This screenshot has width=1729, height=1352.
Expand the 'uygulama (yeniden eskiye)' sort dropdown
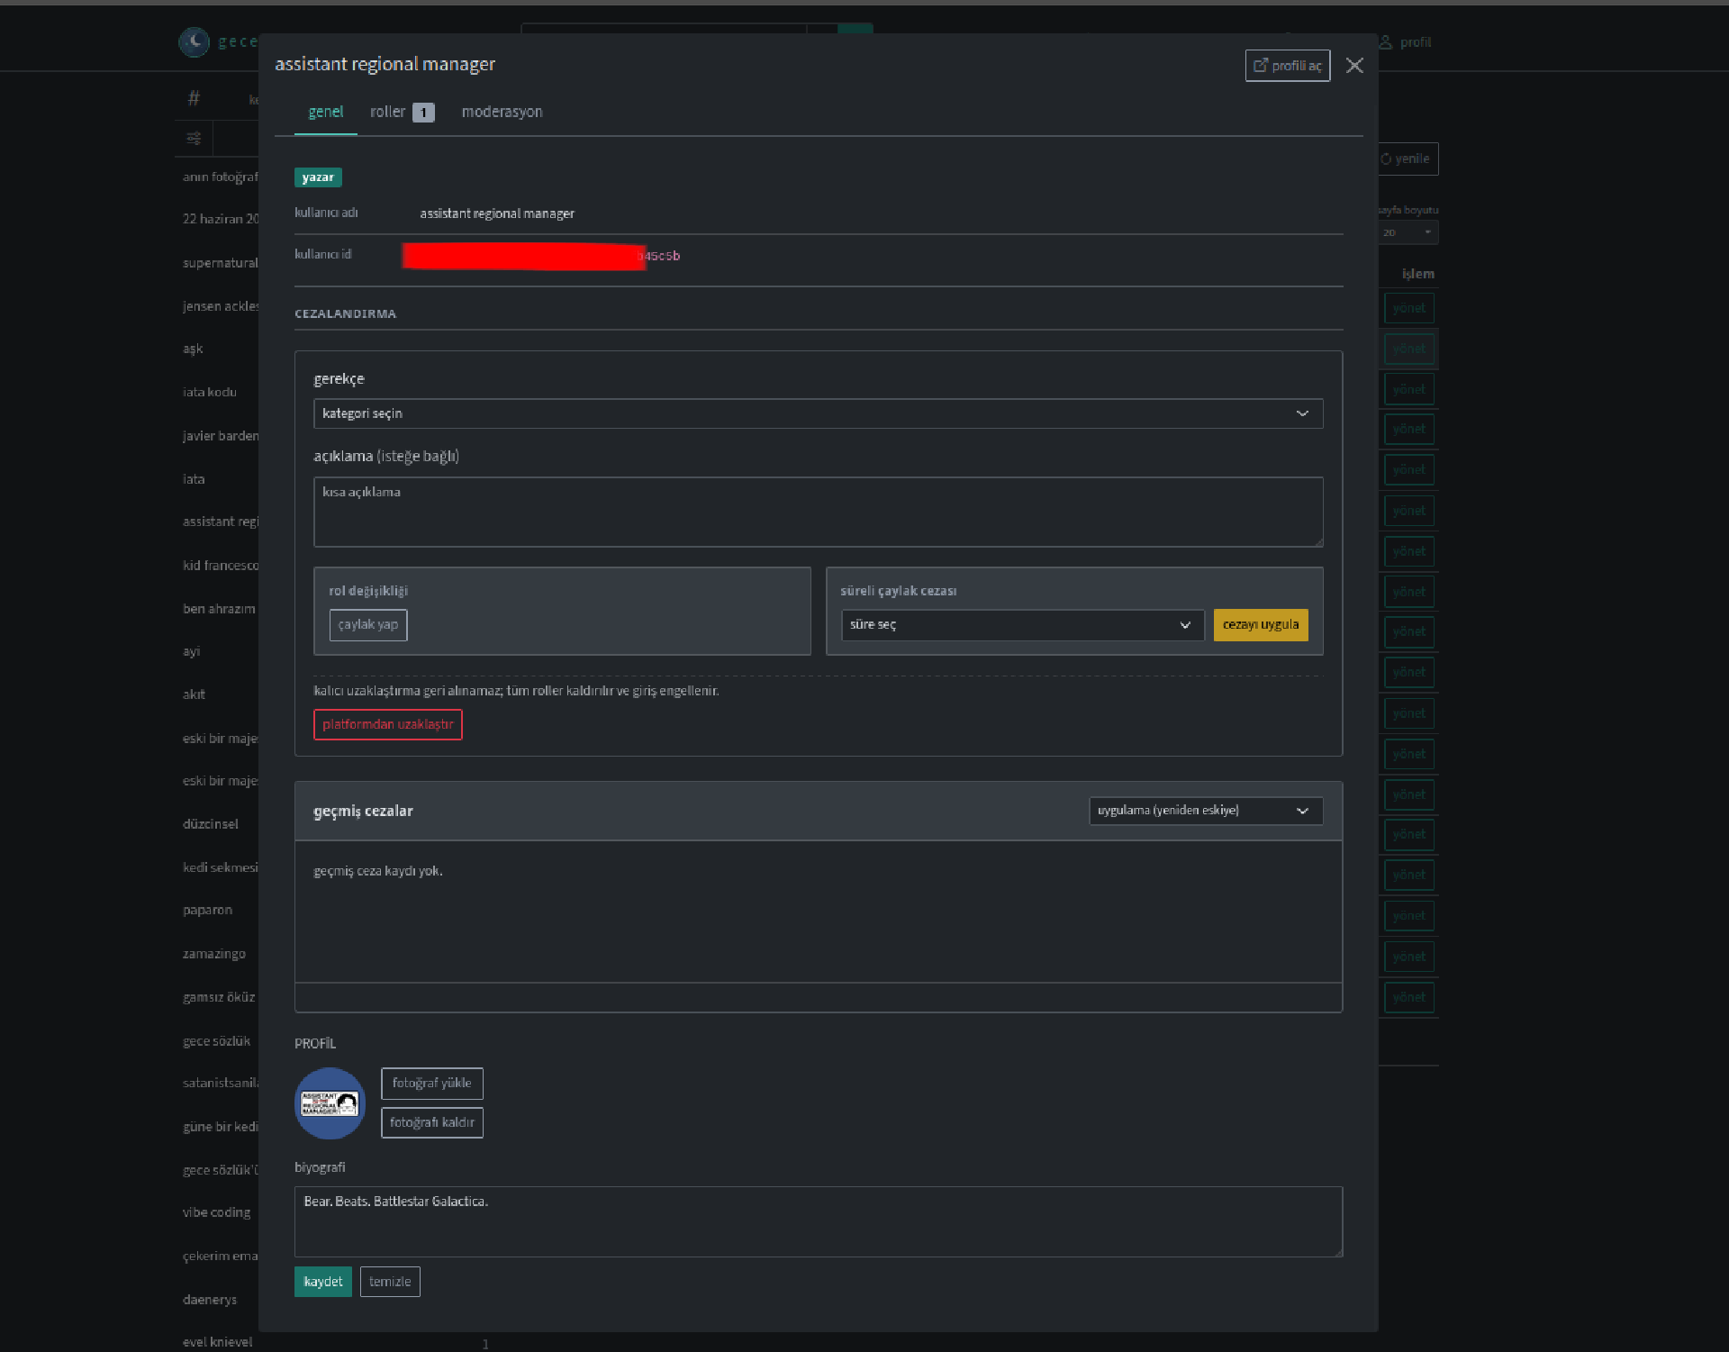[1206, 811]
